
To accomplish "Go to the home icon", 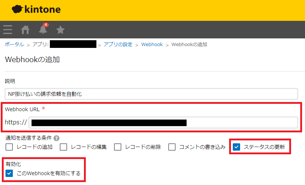I will pos(25,30).
